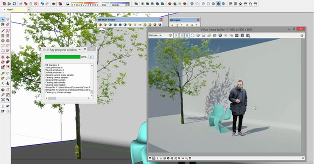
Task: Activate the red Move tool
Action: (3, 57)
